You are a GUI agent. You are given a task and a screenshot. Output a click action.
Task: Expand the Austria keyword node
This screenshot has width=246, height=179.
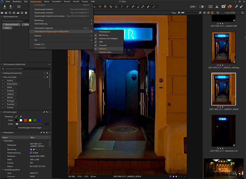pyautogui.click(x=3, y=80)
